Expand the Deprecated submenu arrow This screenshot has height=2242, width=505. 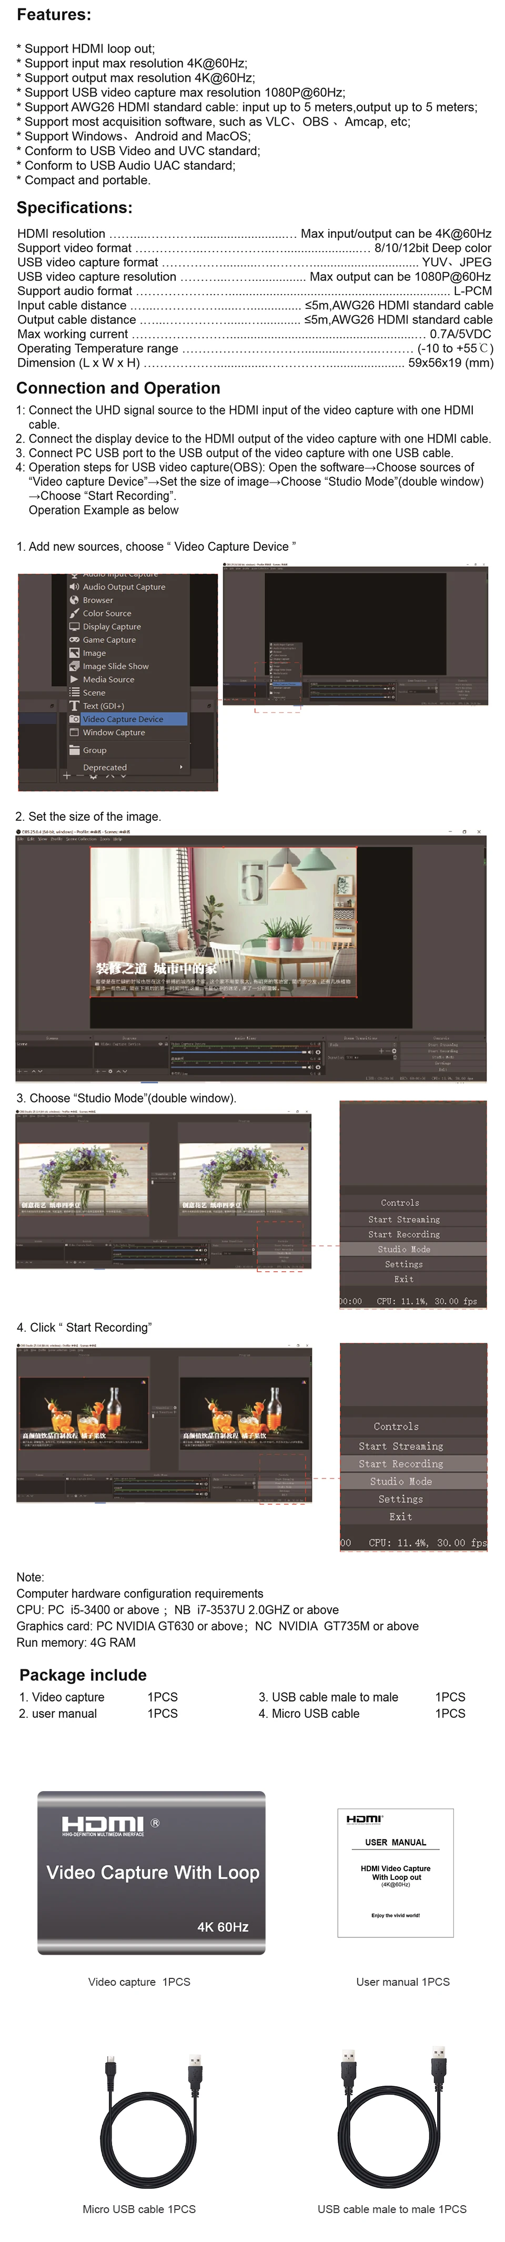pos(181,768)
